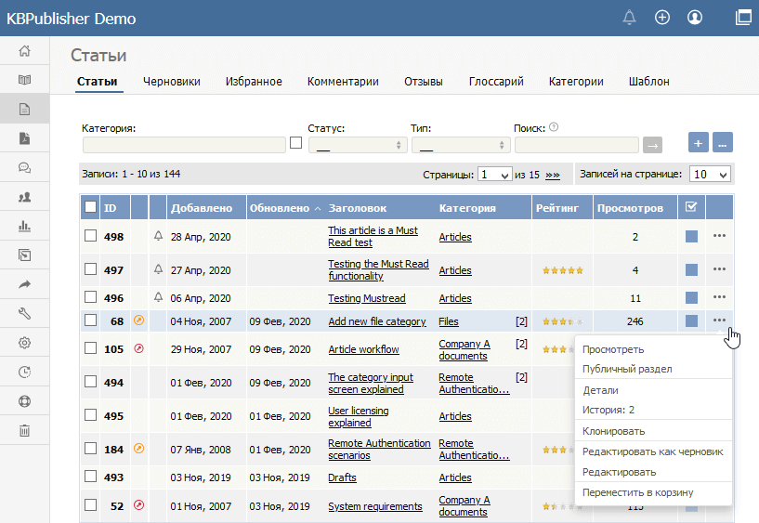Open the users icon in sidebar

[x=25, y=197]
